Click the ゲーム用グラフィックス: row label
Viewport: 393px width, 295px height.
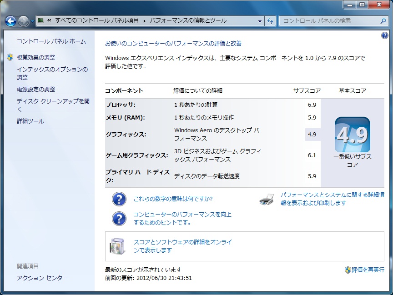(x=137, y=155)
